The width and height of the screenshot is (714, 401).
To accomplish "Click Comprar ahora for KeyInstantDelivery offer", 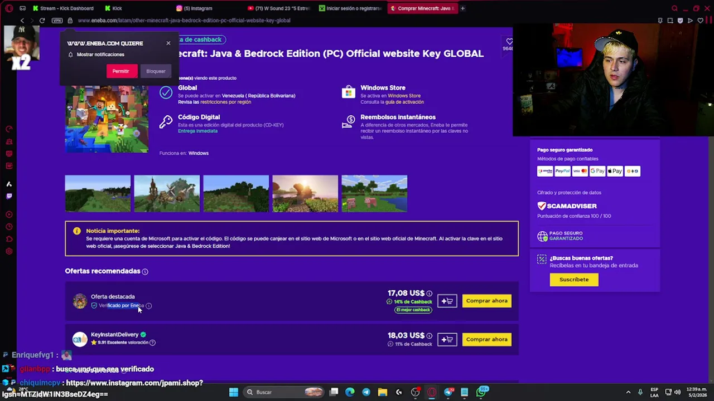I will 487,339.
